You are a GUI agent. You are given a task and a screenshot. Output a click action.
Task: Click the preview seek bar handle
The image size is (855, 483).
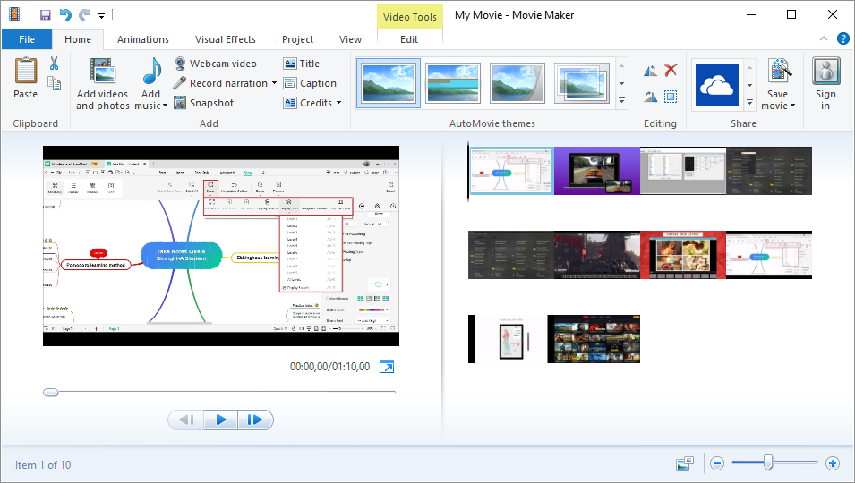click(50, 392)
